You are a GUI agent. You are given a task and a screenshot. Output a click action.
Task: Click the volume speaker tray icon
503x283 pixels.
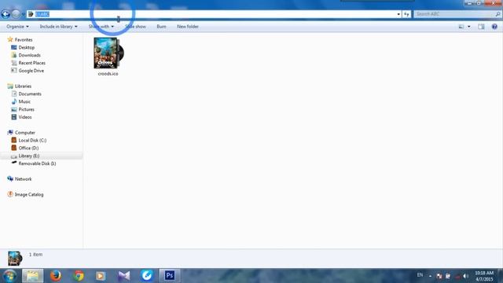coord(465,276)
